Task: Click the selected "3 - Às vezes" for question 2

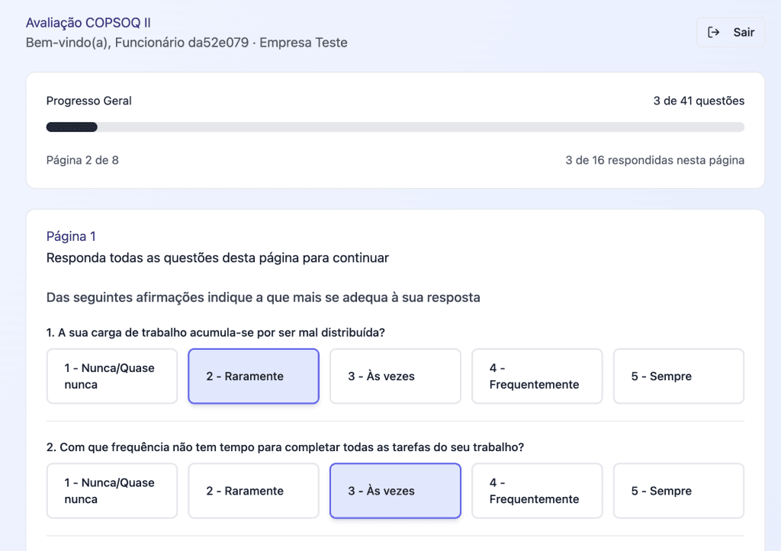Action: 395,491
